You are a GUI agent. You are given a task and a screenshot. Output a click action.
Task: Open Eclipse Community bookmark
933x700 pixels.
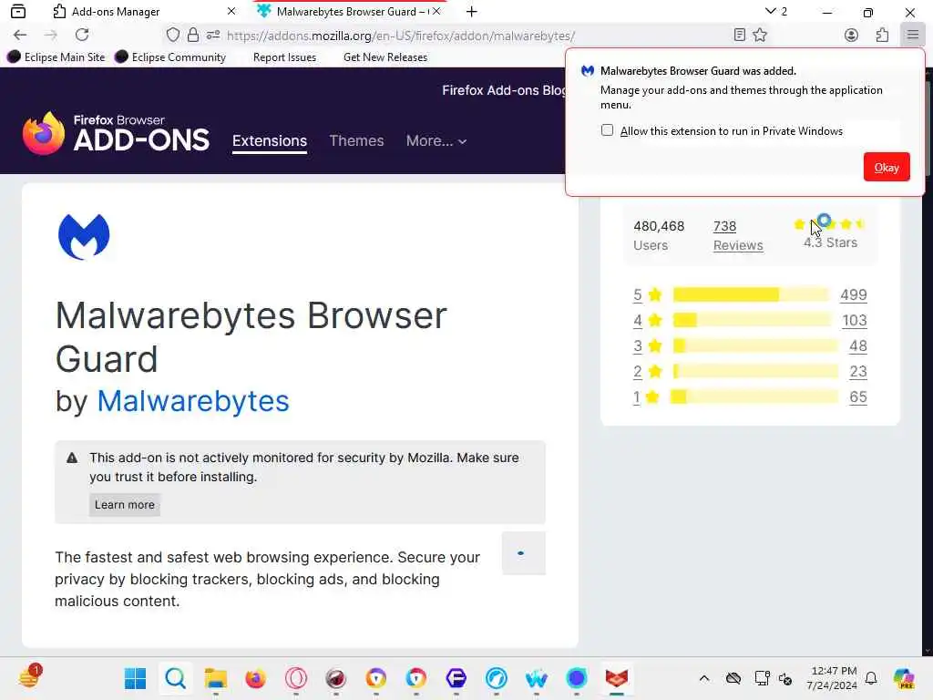pyautogui.click(x=170, y=57)
